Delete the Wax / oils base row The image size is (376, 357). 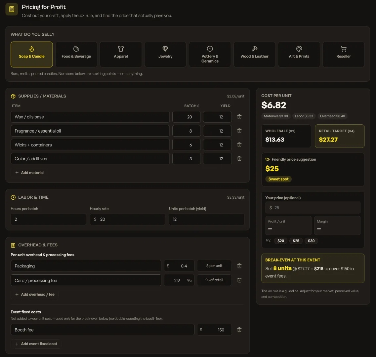[239, 117]
